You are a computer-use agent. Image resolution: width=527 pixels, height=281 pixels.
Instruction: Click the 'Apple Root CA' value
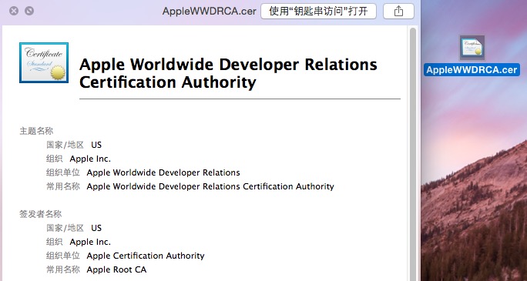[116, 269]
